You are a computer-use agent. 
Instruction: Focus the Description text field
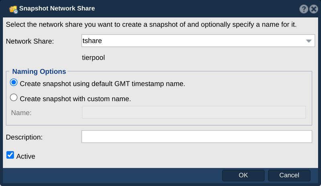coord(197,136)
